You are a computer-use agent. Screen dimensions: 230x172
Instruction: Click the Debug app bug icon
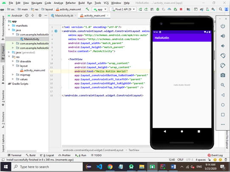(x=158, y=9)
